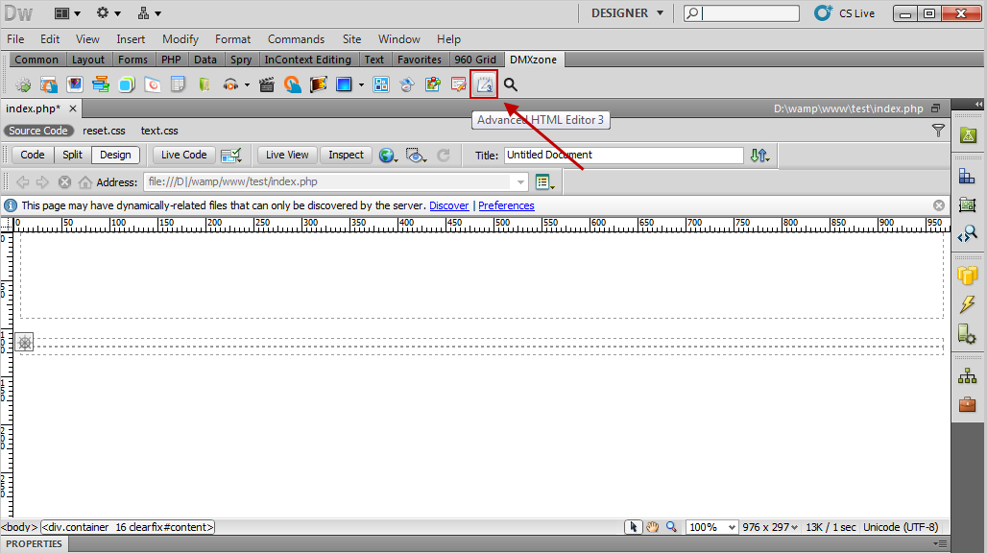Open the yellow Databases cylinders panel icon
Viewport: 987px width, 553px height.
tap(968, 275)
